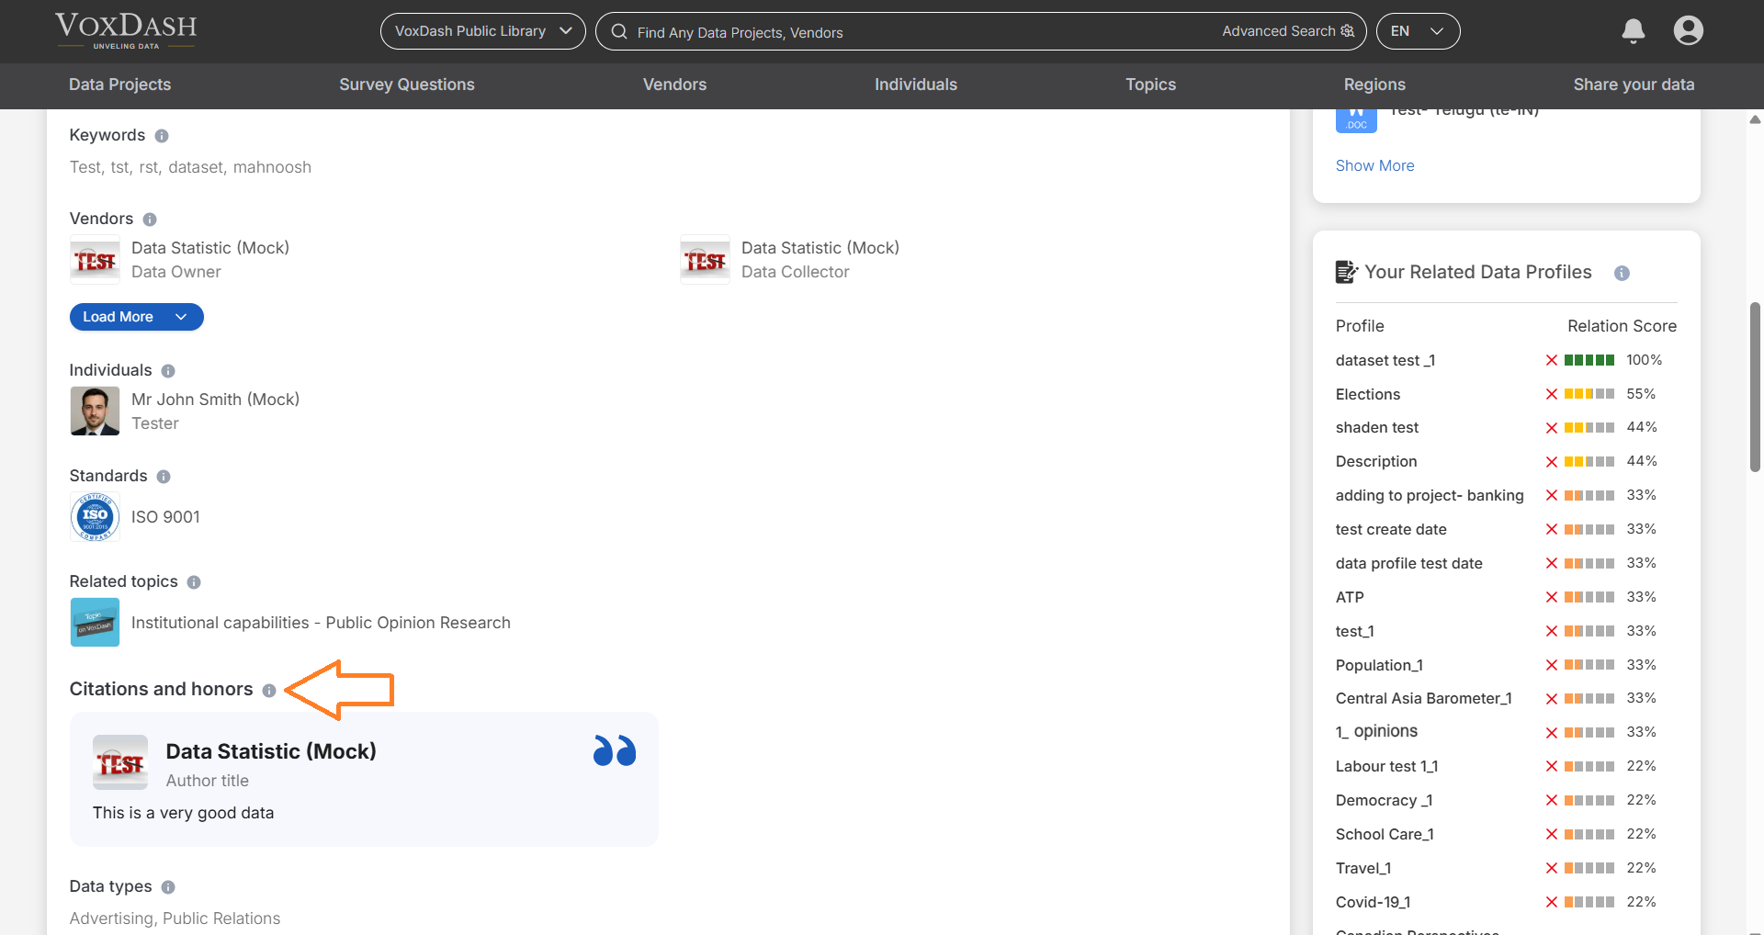Show info for Vendors section
The height and width of the screenshot is (935, 1764).
(x=150, y=220)
